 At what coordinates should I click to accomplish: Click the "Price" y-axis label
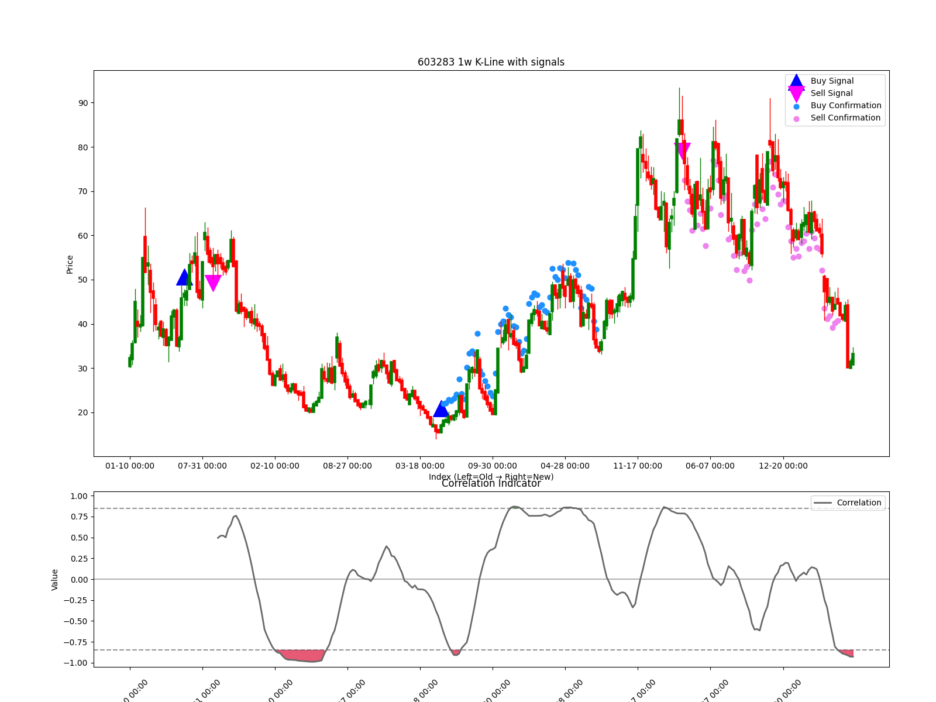[x=70, y=264]
